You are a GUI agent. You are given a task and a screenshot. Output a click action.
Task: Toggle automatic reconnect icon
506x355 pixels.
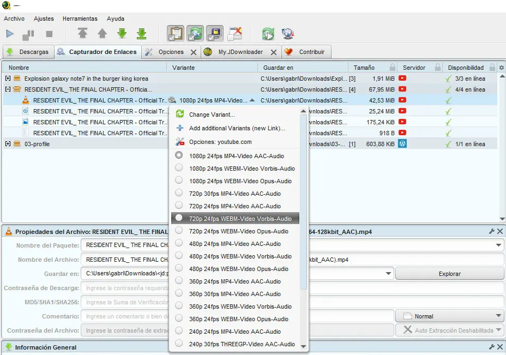[x=195, y=33]
